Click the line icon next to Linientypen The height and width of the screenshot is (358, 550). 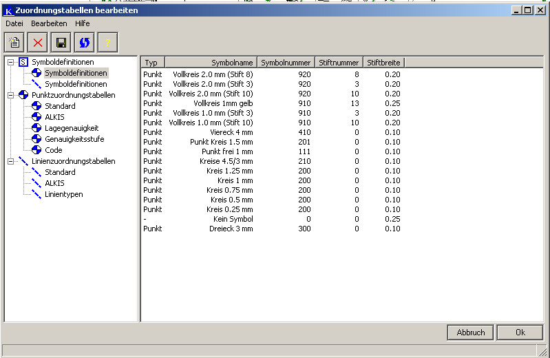[36, 194]
